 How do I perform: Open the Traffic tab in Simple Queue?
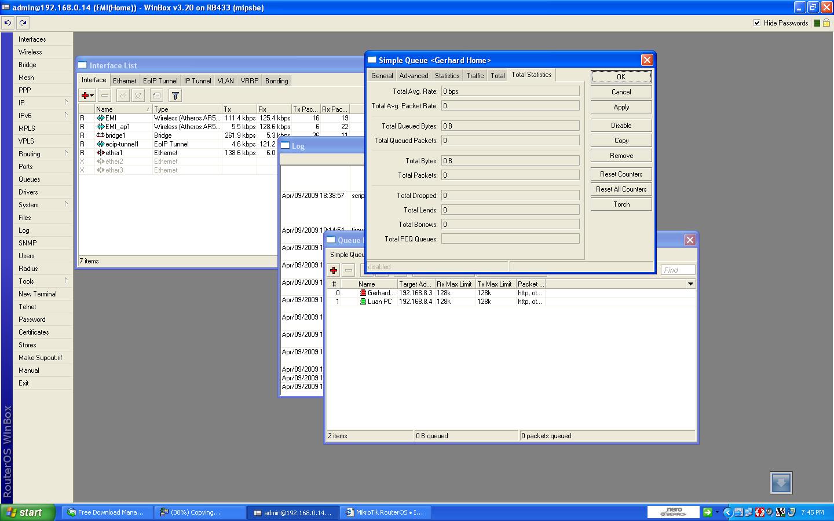pos(475,76)
